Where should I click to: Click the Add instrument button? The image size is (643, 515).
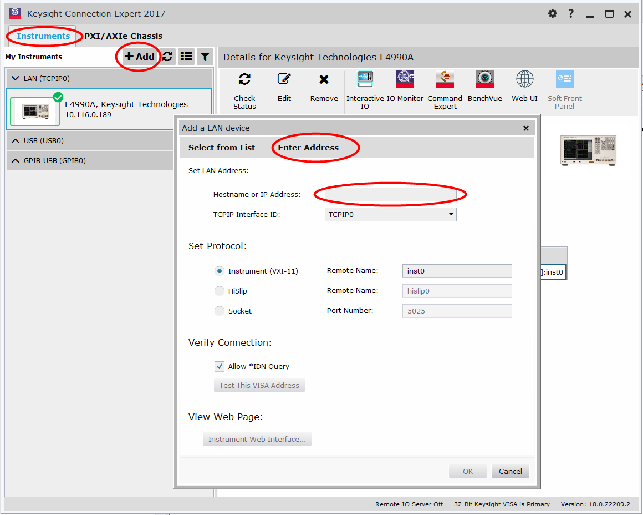click(x=140, y=57)
